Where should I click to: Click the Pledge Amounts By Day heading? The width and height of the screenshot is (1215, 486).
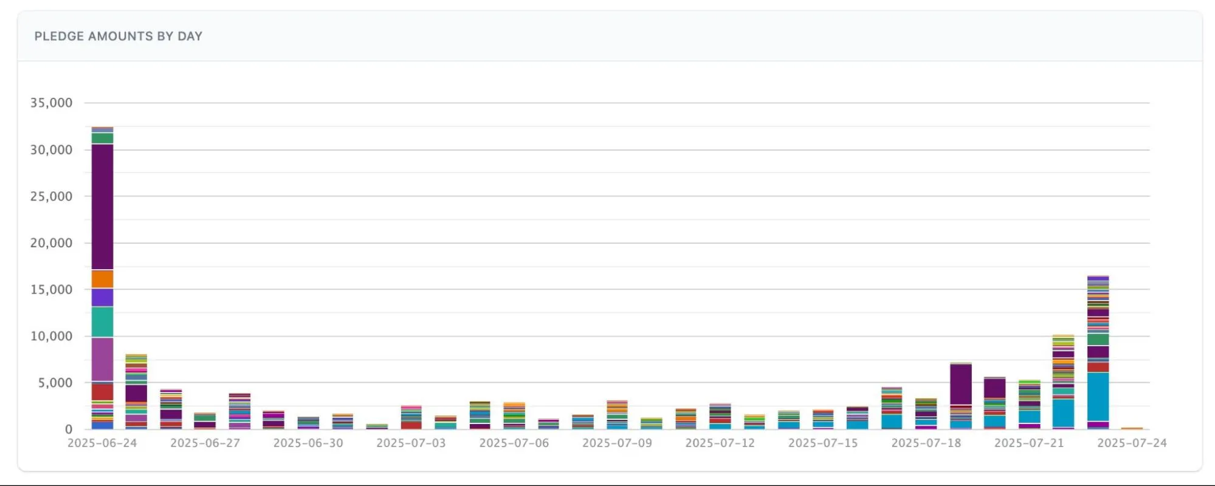(119, 36)
